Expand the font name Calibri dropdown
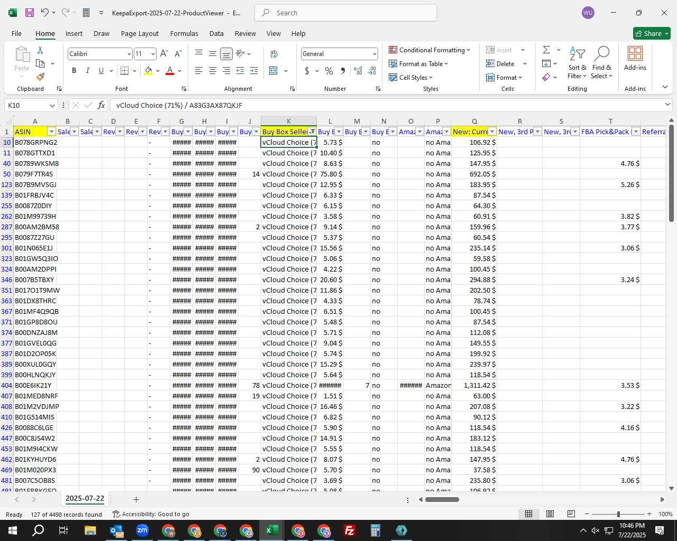The image size is (677, 541). click(x=129, y=54)
